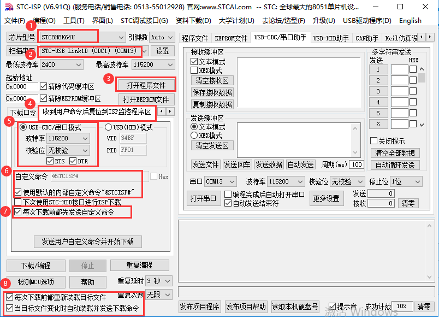The height and width of the screenshot is (318, 439).
Task: Click the STC-ISP app icon in title bar
Action: [x=8, y=7]
